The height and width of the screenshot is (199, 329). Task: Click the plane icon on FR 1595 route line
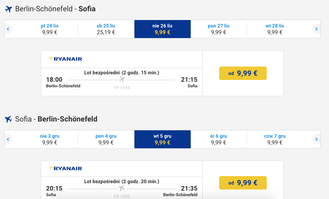click(x=122, y=188)
